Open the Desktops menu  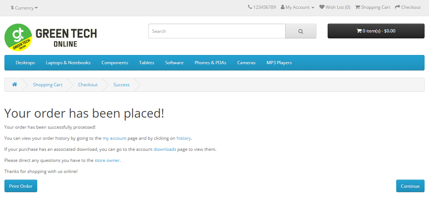coord(25,63)
